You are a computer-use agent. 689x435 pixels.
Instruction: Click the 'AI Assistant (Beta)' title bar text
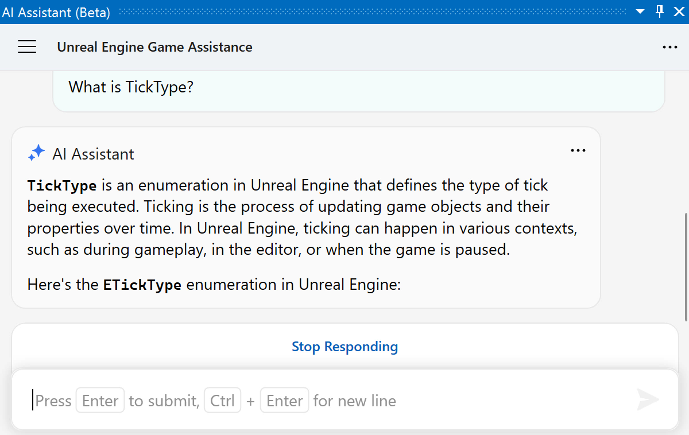pos(56,12)
